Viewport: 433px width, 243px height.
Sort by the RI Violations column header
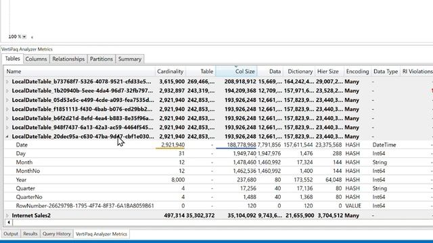[x=417, y=72]
